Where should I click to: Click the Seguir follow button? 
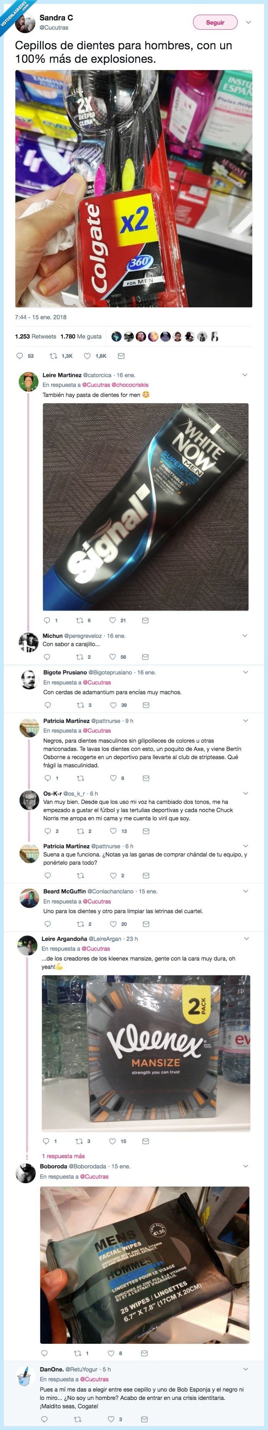[215, 22]
